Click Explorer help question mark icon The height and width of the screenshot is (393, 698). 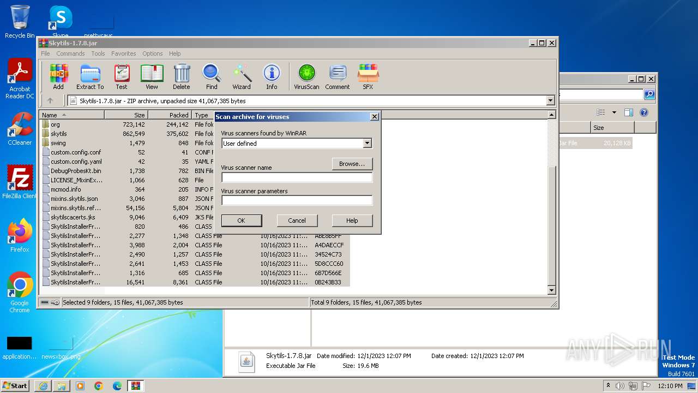pyautogui.click(x=643, y=112)
